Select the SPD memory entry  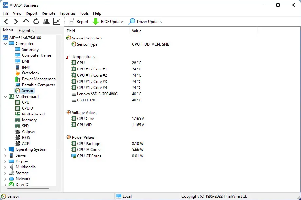pyautogui.click(x=25, y=126)
